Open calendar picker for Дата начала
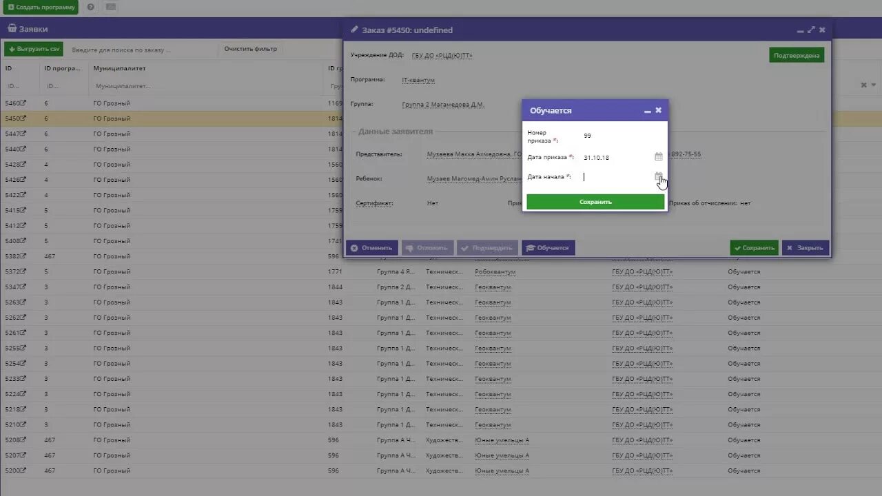 coord(658,176)
